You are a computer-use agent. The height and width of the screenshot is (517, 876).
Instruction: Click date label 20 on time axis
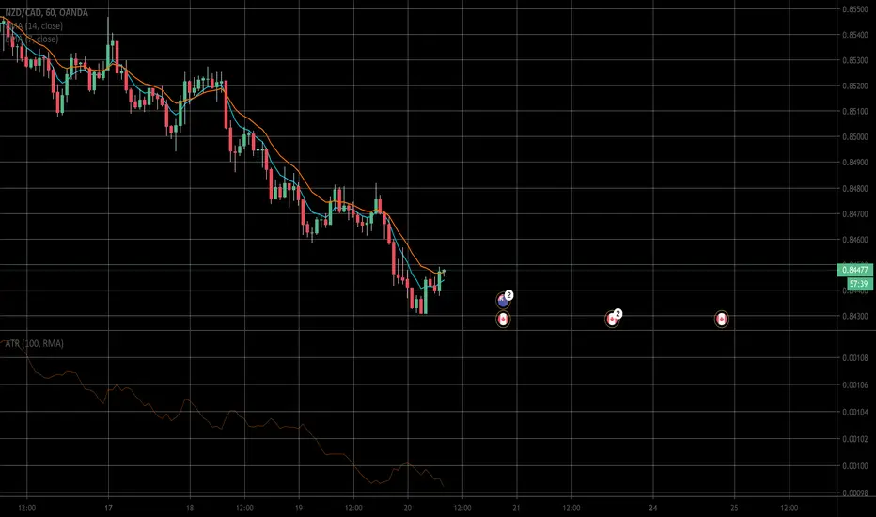click(x=408, y=508)
